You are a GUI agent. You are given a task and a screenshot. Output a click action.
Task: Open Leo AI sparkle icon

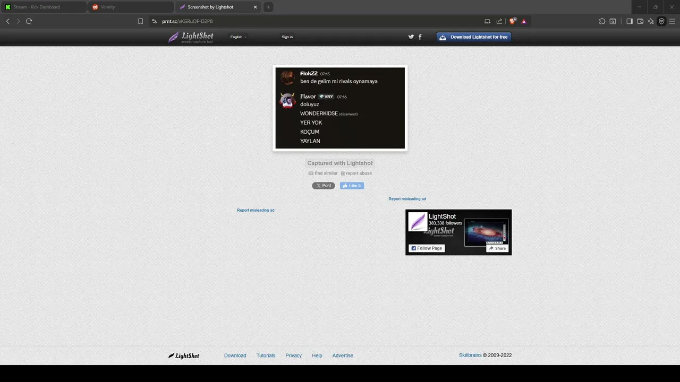click(651, 21)
